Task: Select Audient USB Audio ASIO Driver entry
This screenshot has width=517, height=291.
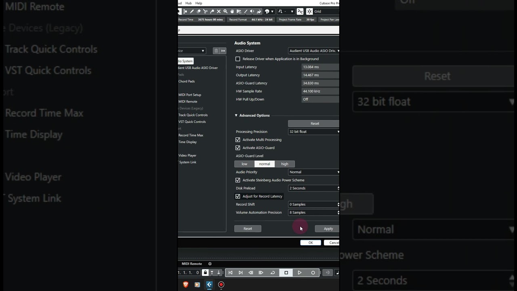Action: (x=198, y=68)
